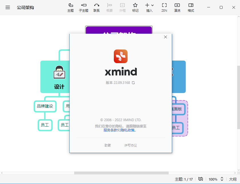Minimize the Xmind window
The width and height of the screenshot is (240, 184).
pyautogui.click(x=209, y=7)
